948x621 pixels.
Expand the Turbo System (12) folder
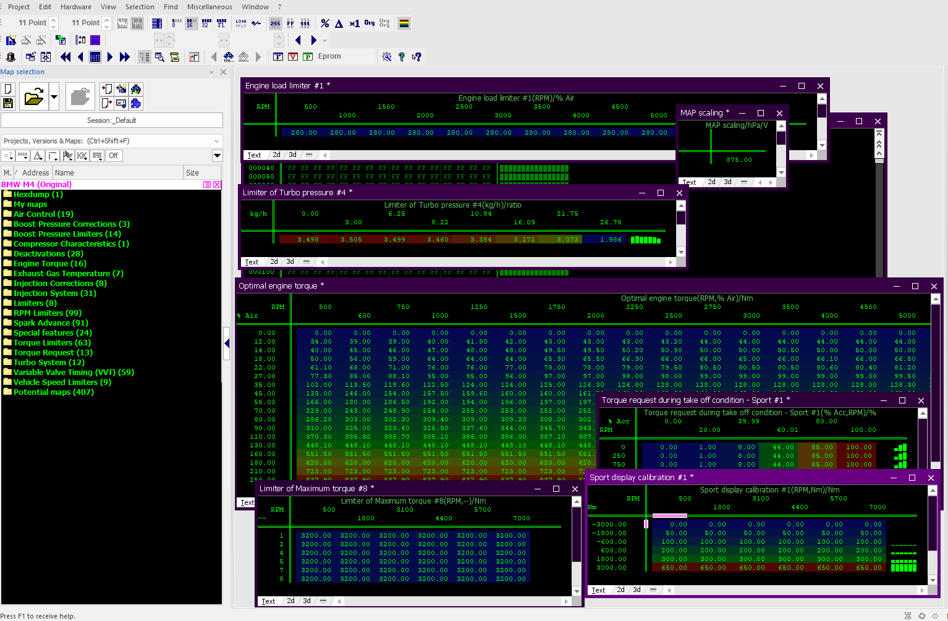point(44,363)
